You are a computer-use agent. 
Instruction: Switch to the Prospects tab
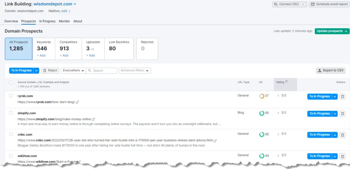point(29,21)
